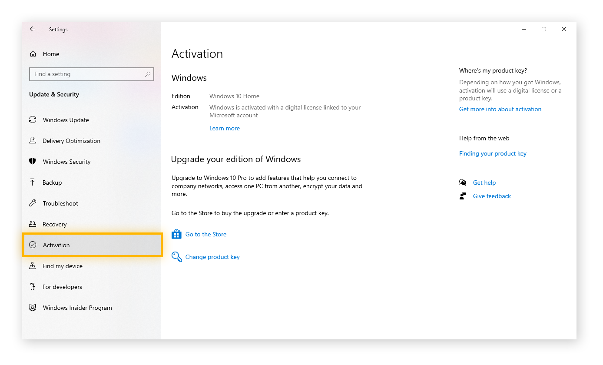The width and height of the screenshot is (603, 365).
Task: Select the Windows Update sidebar icon
Action: pyautogui.click(x=33, y=120)
